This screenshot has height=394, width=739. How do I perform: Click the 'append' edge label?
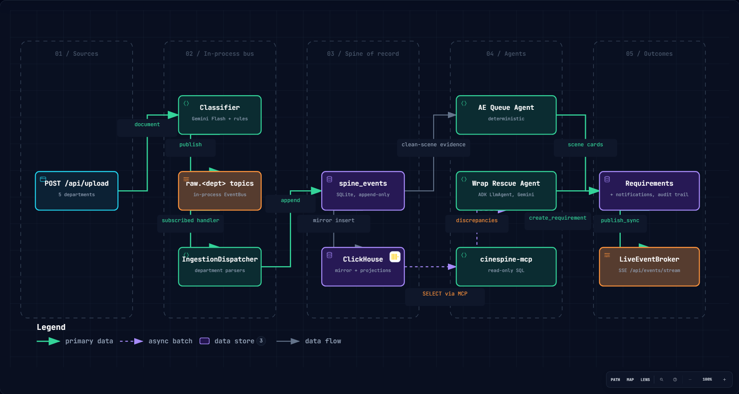[291, 200]
